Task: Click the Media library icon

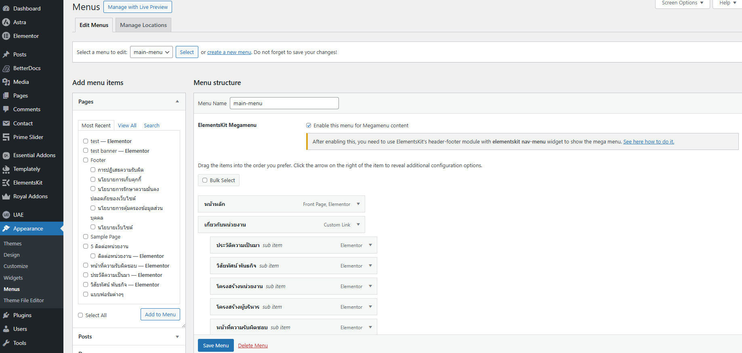Action: coord(6,82)
